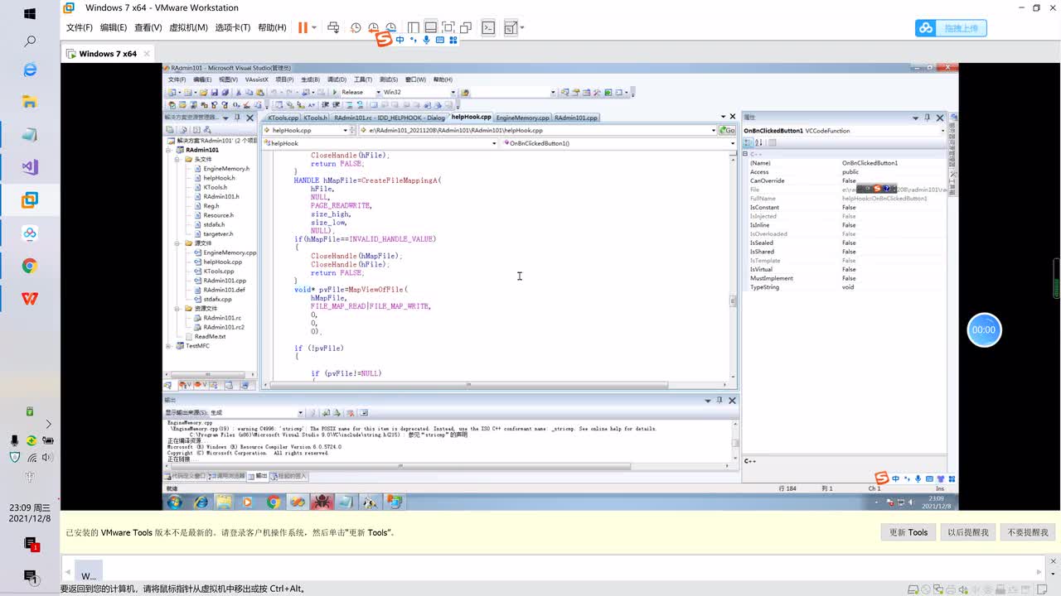Open WPS Office on the host taskbar
The image size is (1061, 596).
[x=30, y=298]
